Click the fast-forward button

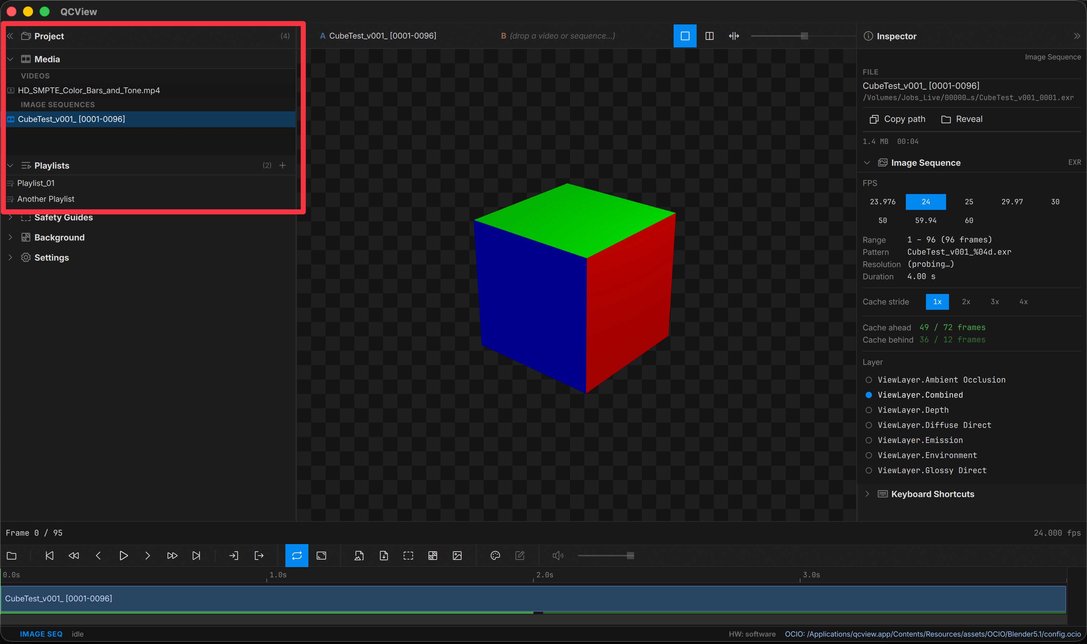[172, 556]
